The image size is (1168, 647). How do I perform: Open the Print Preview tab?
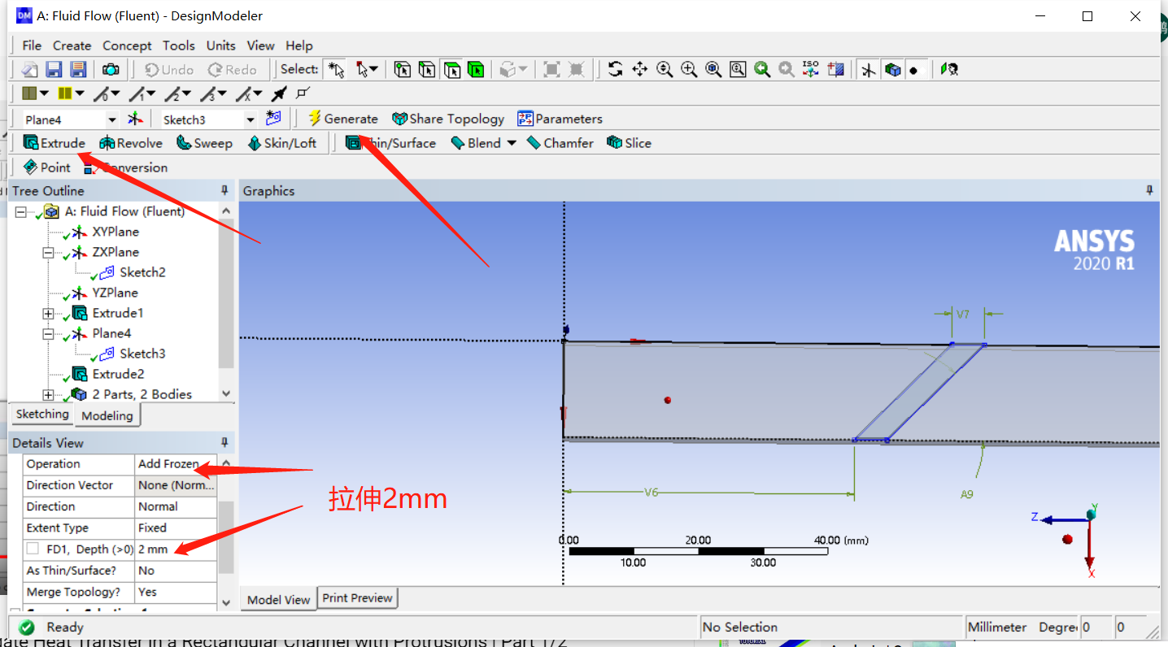pyautogui.click(x=357, y=597)
